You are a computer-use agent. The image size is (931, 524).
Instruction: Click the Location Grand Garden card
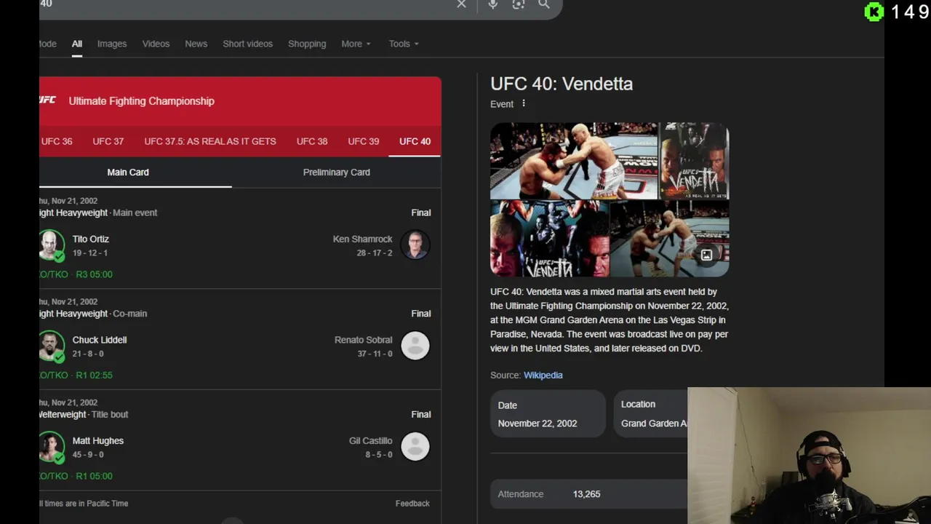click(x=650, y=413)
